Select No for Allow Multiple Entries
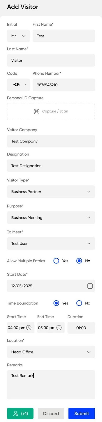Image resolution: width=102 pixels, height=422 pixels. pos(79,261)
